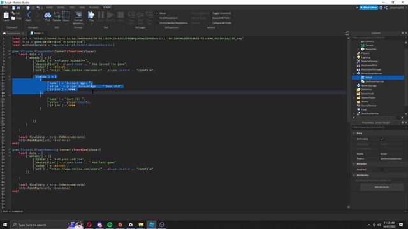Collapse the ServerScriptService node
This screenshot has height=229, width=408.
coord(354,74)
